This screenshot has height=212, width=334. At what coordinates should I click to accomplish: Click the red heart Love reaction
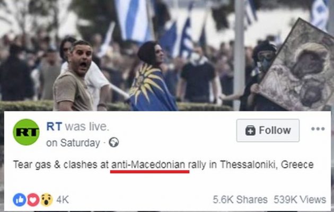(x=33, y=200)
